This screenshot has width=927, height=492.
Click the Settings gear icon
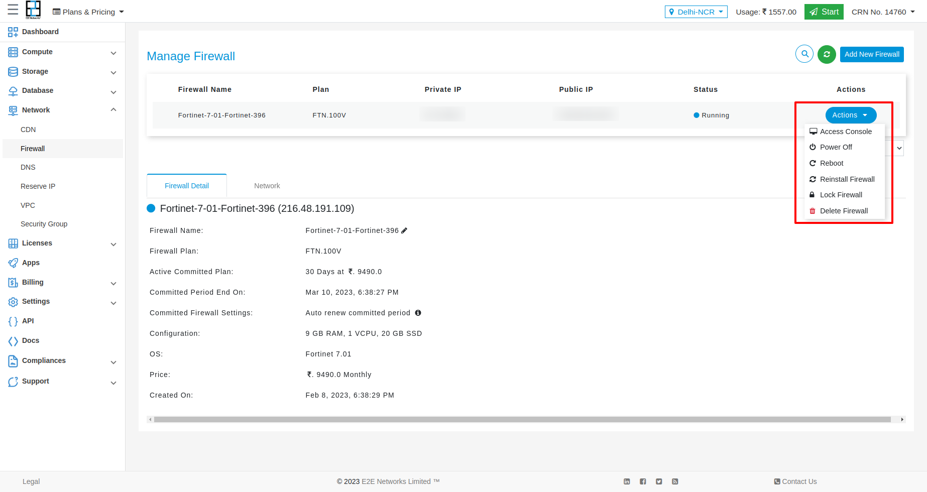pos(13,302)
